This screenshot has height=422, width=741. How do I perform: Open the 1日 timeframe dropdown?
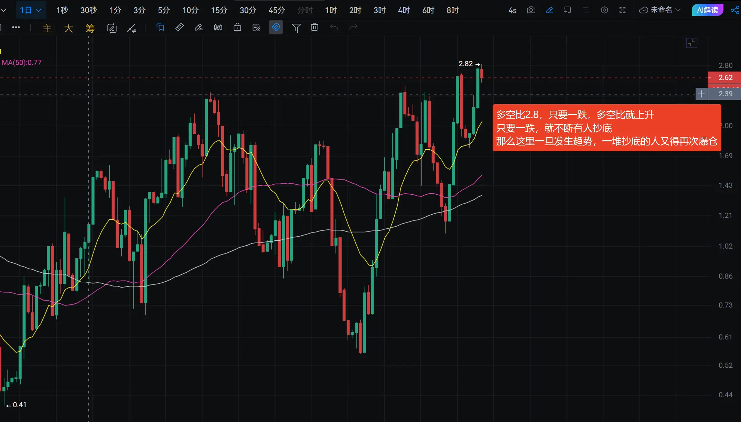click(x=30, y=10)
